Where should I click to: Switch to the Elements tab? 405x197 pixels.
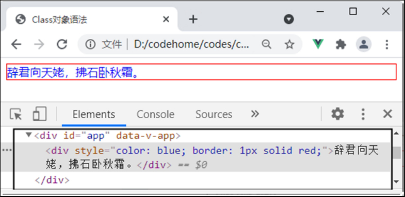[x=94, y=114]
